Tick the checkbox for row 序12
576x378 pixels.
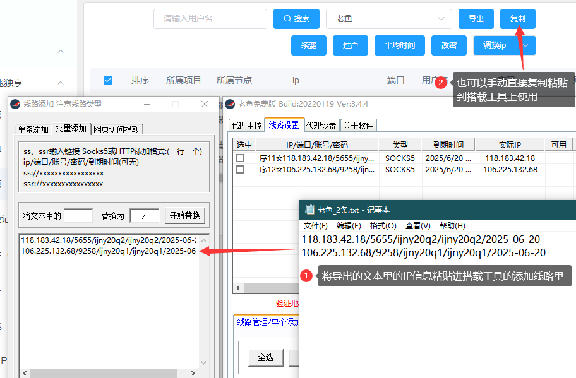(240, 170)
